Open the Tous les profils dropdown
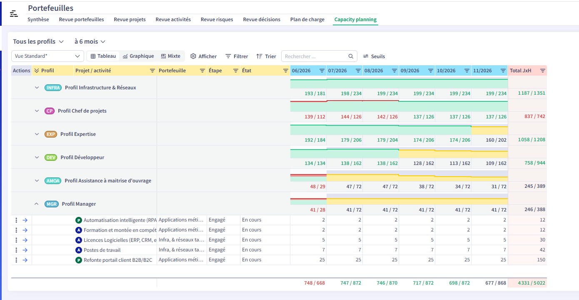Screen dimensions: 579x300 tap(38, 42)
